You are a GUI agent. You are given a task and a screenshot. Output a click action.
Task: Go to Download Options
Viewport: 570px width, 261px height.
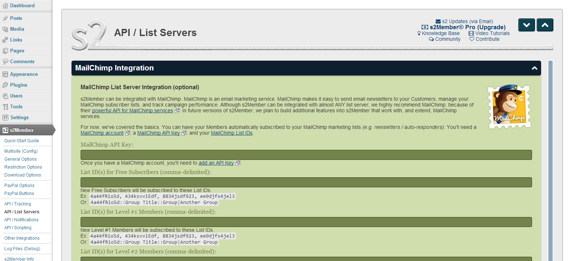click(23, 175)
